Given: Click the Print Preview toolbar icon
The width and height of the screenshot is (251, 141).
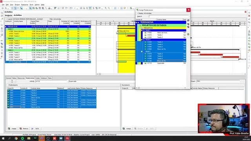Looking at the screenshot, I should tap(6, 8).
